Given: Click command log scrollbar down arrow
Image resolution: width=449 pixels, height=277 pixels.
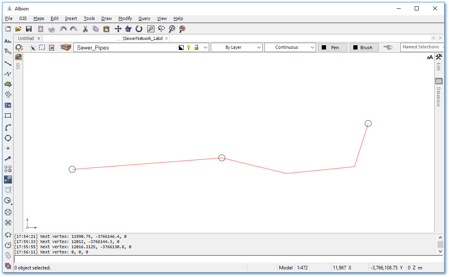Looking at the screenshot, I should tap(440, 251).
